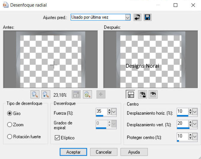Click the 23,18% zoom level text

60,95
